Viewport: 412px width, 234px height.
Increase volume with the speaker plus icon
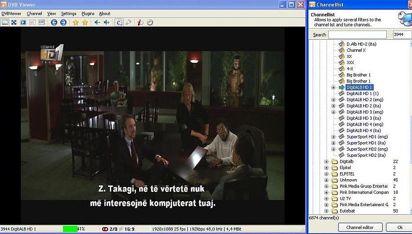(106, 22)
